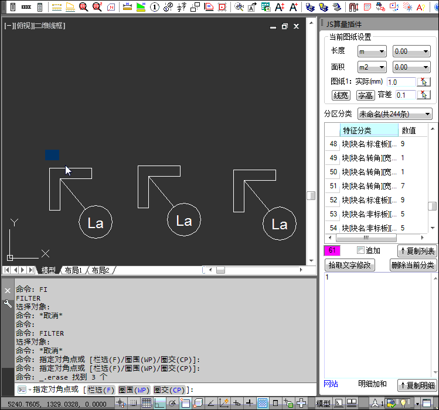The height and width of the screenshot is (410, 439).
Task: Expand the 分区分类 dropdown
Action: point(394,113)
